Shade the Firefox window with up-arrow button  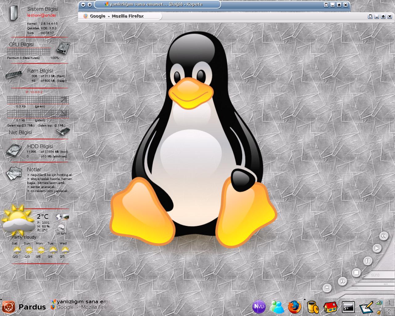pos(383,17)
